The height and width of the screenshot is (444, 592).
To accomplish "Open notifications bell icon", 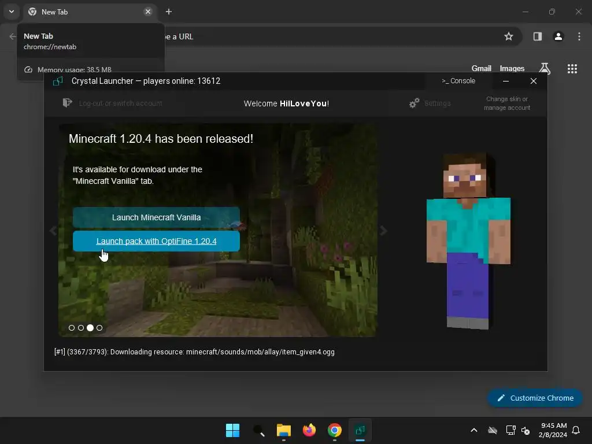I will (576, 430).
